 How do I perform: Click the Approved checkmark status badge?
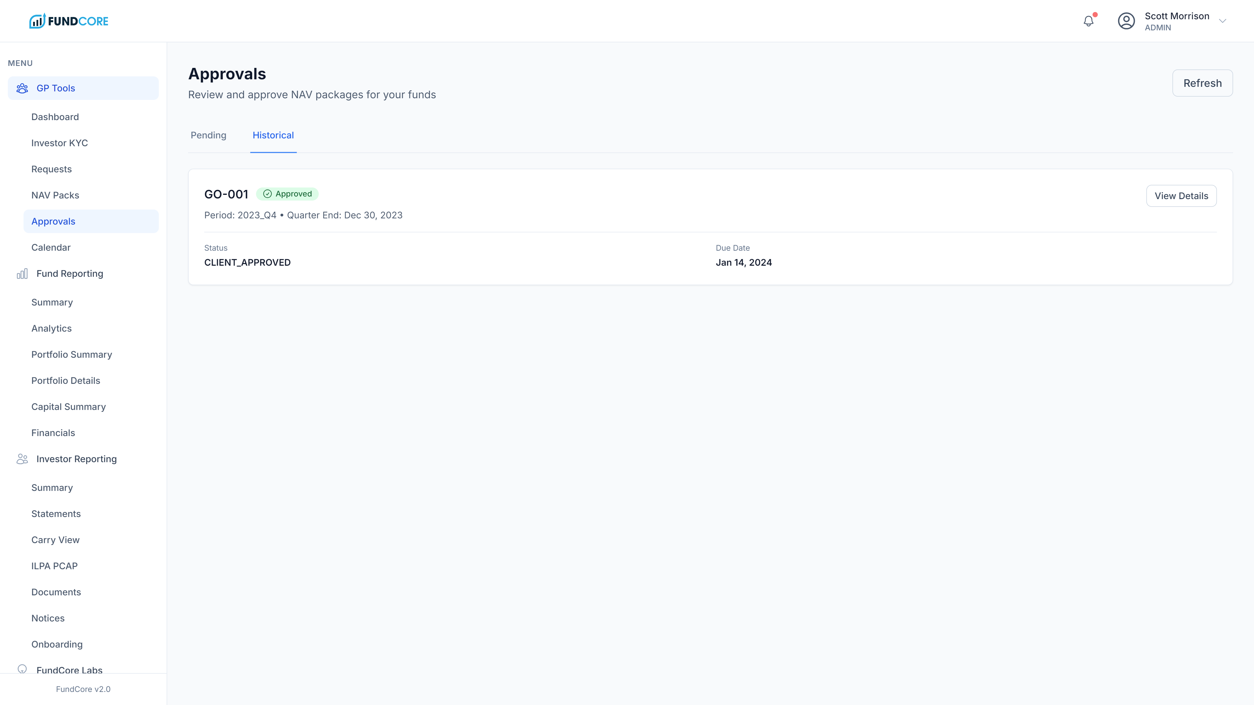[287, 194]
